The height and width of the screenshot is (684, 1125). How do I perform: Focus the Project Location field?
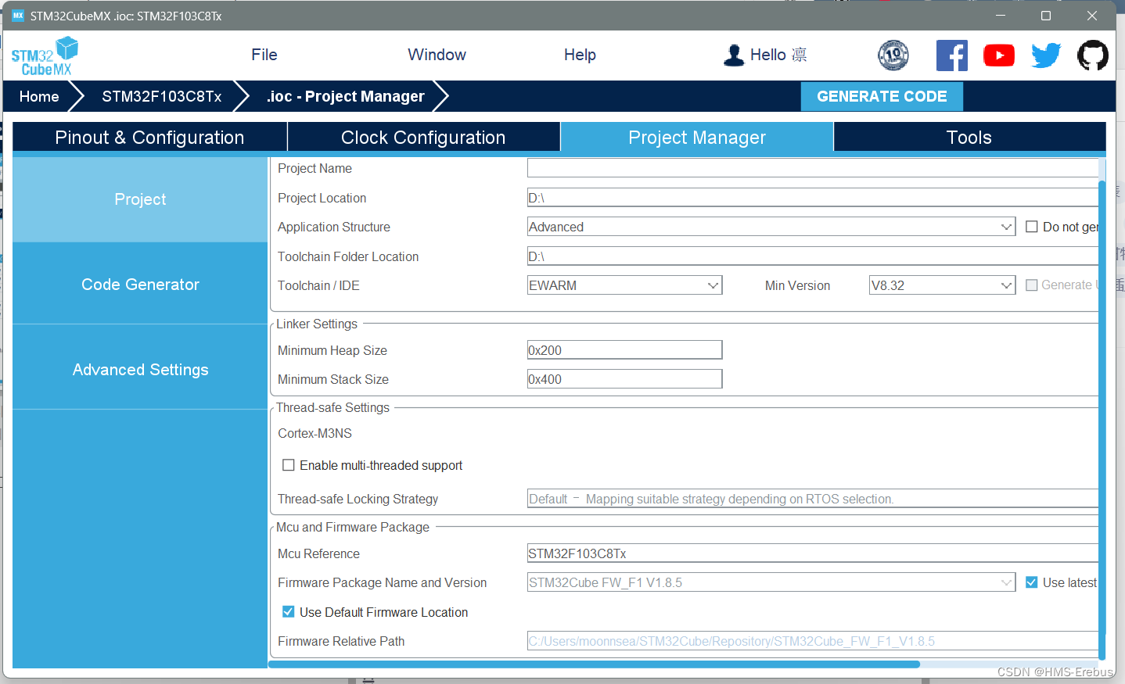(813, 198)
